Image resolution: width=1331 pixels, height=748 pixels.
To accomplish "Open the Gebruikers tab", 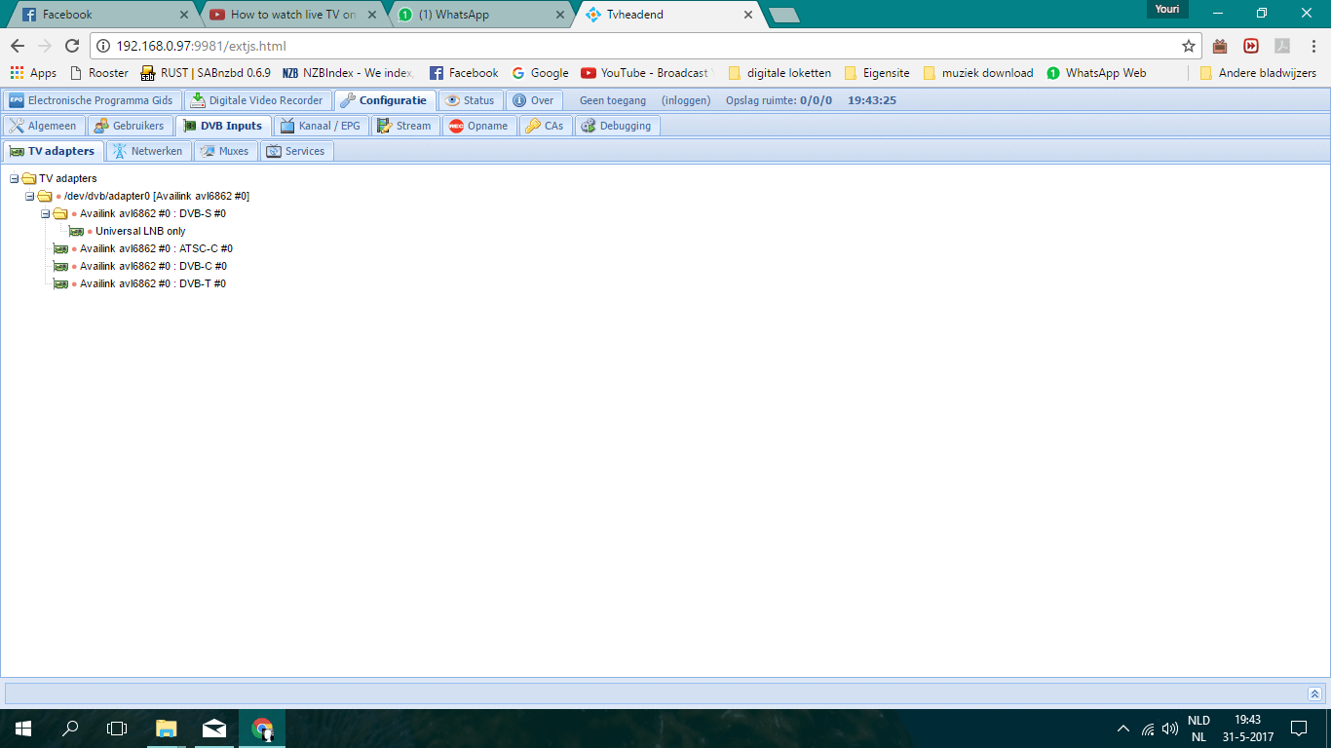I will (x=130, y=126).
